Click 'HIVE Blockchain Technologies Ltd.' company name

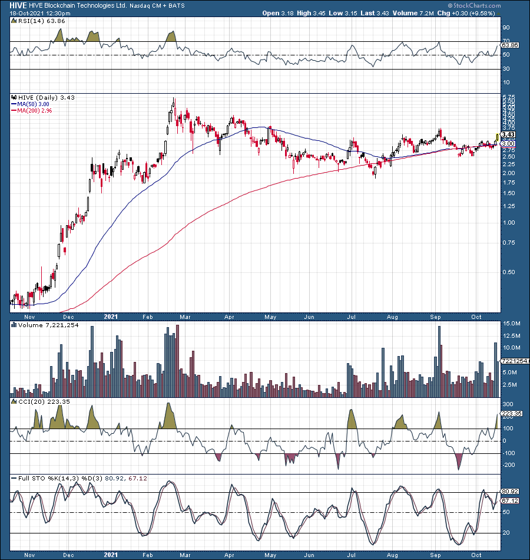click(x=78, y=6)
